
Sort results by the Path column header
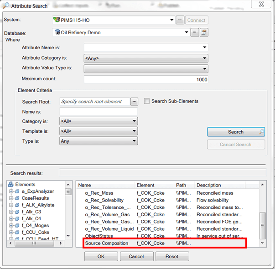[x=184, y=185]
